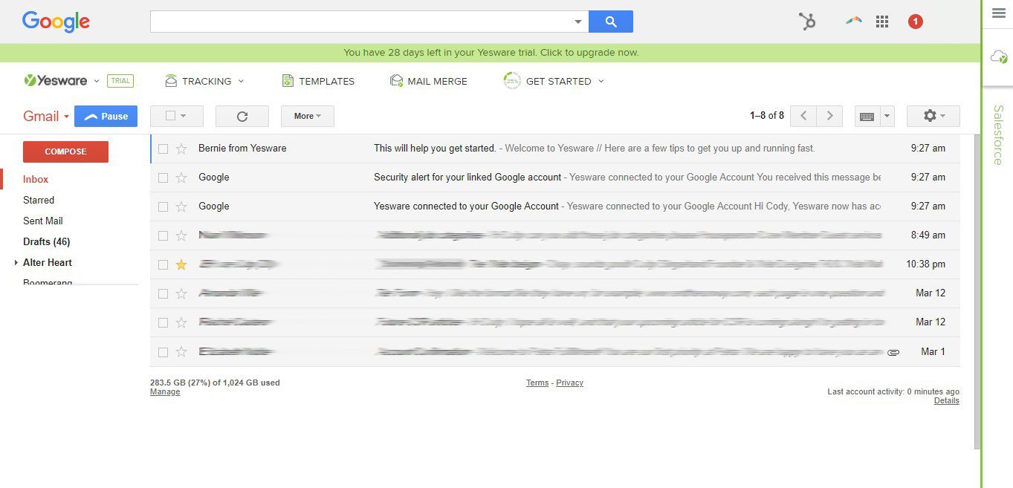Image resolution: width=1013 pixels, height=488 pixels.
Task: Click the Google logo
Action: click(56, 22)
